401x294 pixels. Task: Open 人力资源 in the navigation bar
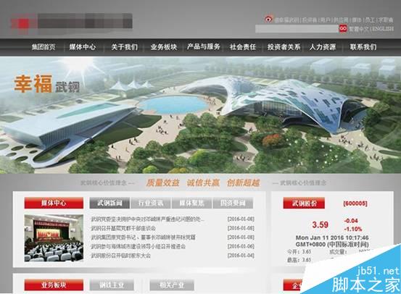tap(323, 47)
